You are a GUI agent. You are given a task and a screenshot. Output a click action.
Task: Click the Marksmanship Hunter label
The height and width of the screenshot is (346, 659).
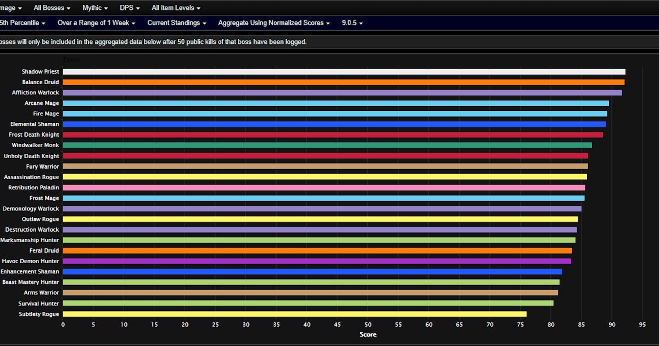[x=30, y=240]
